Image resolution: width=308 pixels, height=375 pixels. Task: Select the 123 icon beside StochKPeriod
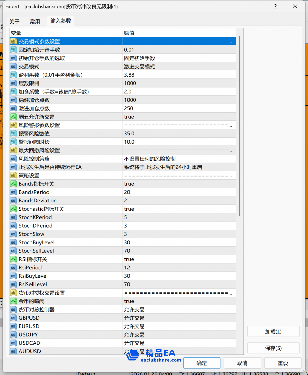[13, 217]
